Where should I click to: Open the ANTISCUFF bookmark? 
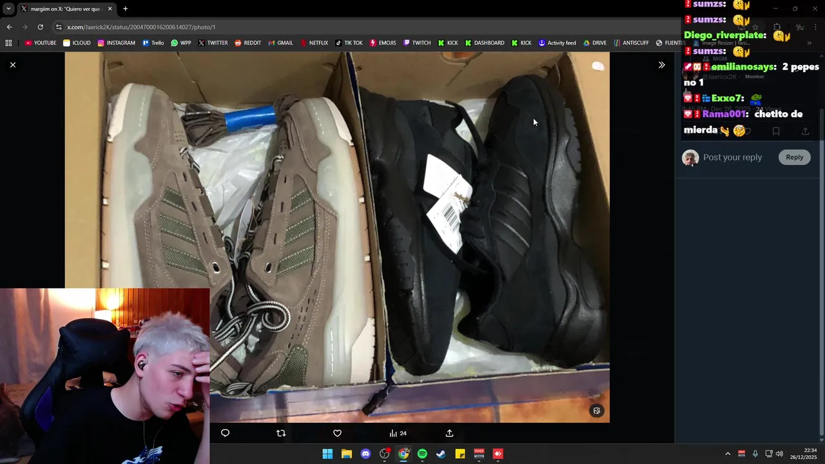click(x=631, y=43)
